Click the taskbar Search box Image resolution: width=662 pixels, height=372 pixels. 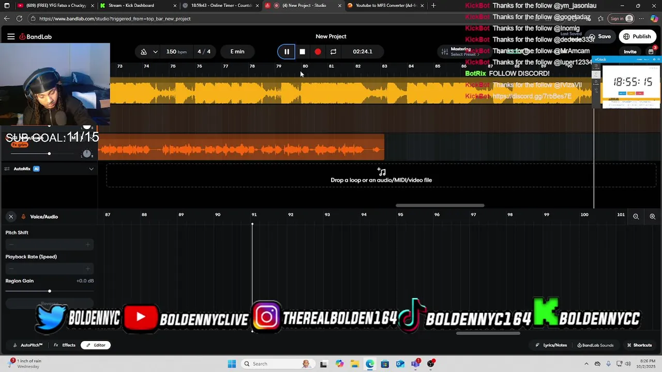click(x=277, y=364)
